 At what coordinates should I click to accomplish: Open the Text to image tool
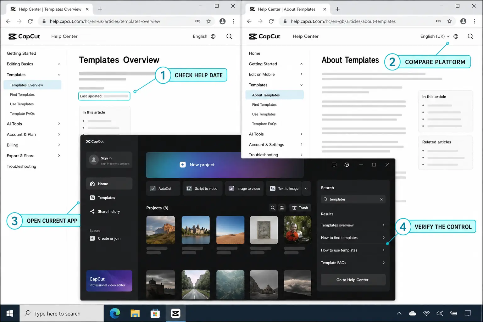tap(284, 188)
